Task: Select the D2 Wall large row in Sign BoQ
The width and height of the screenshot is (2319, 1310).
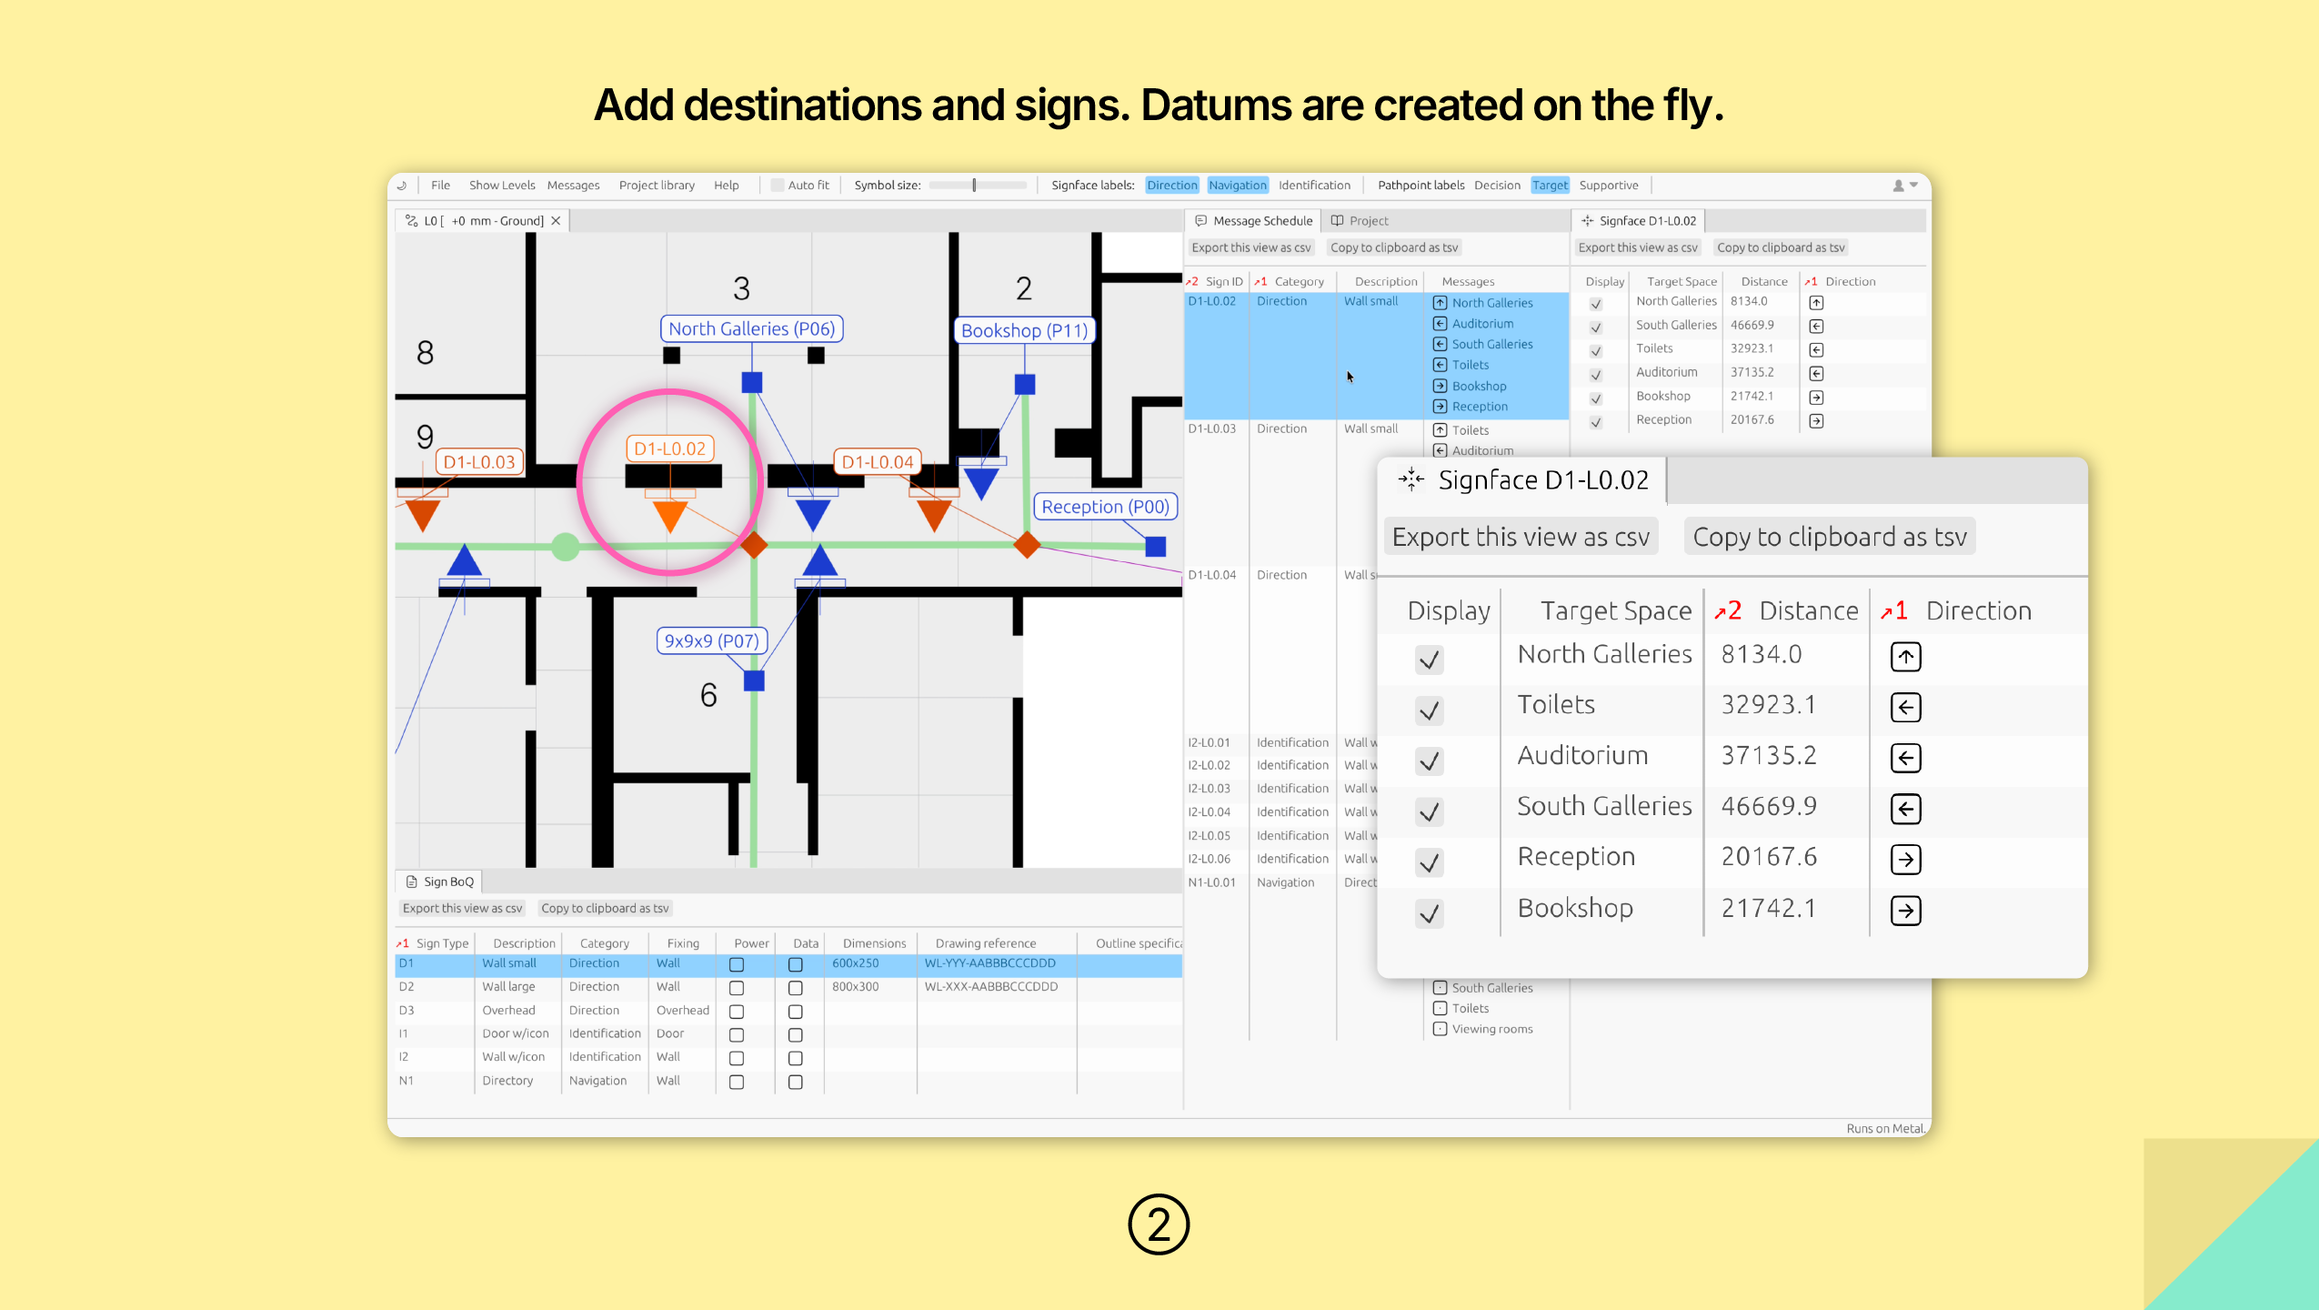Action: coord(509,987)
